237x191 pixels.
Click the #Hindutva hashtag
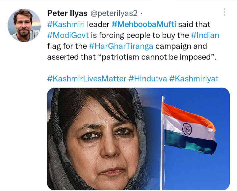tap(148, 79)
